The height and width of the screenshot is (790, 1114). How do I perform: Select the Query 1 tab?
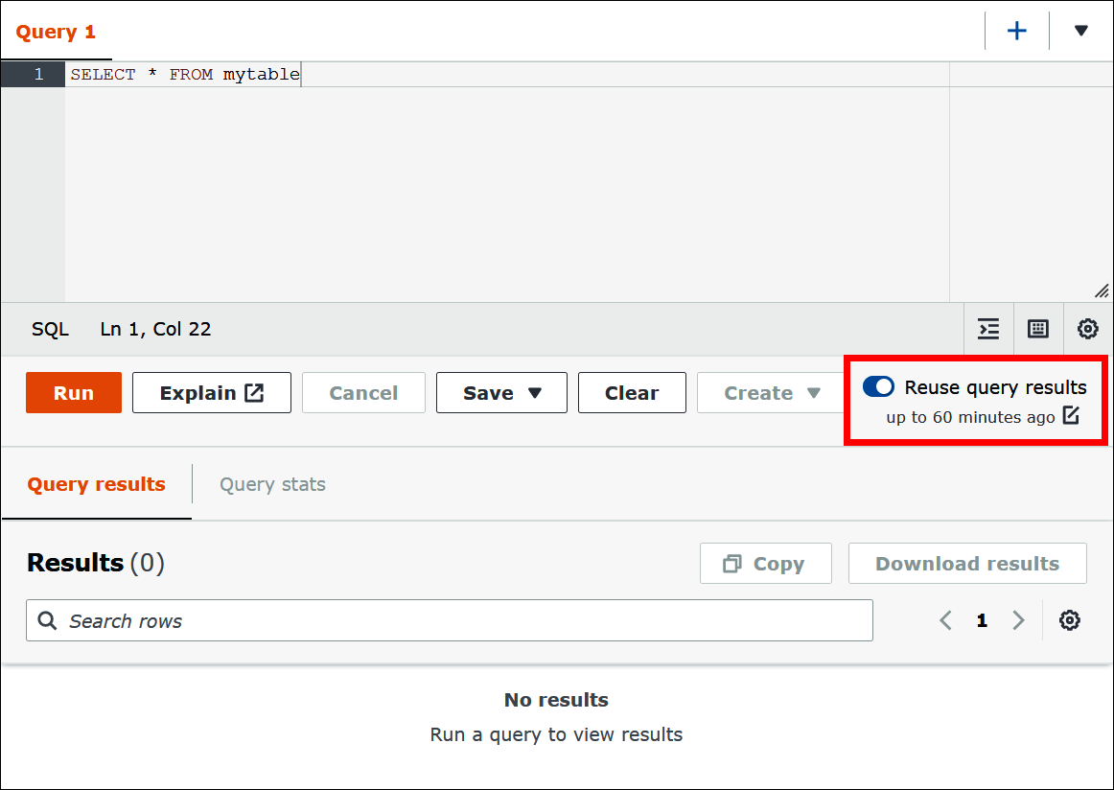(x=56, y=30)
